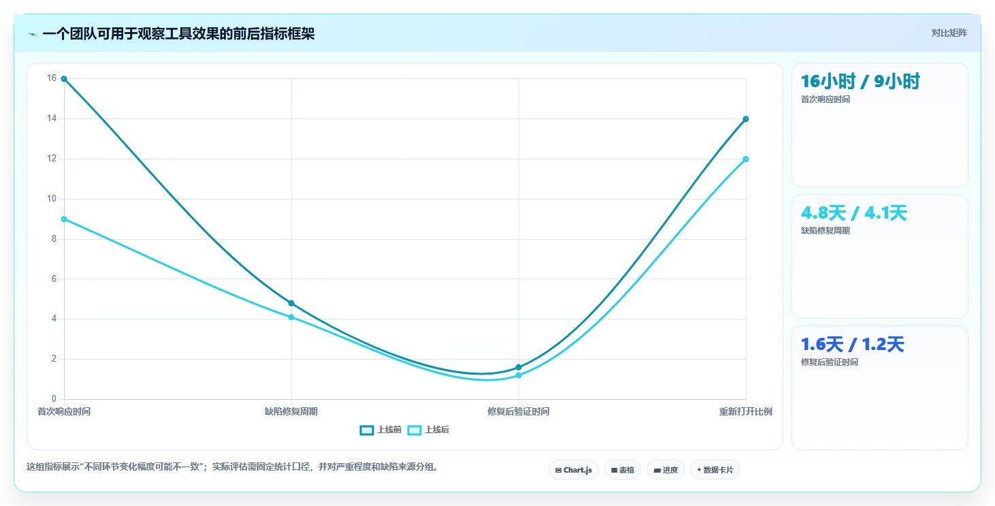Click the 上线后 point at 重新打开比例 (12)

(746, 159)
